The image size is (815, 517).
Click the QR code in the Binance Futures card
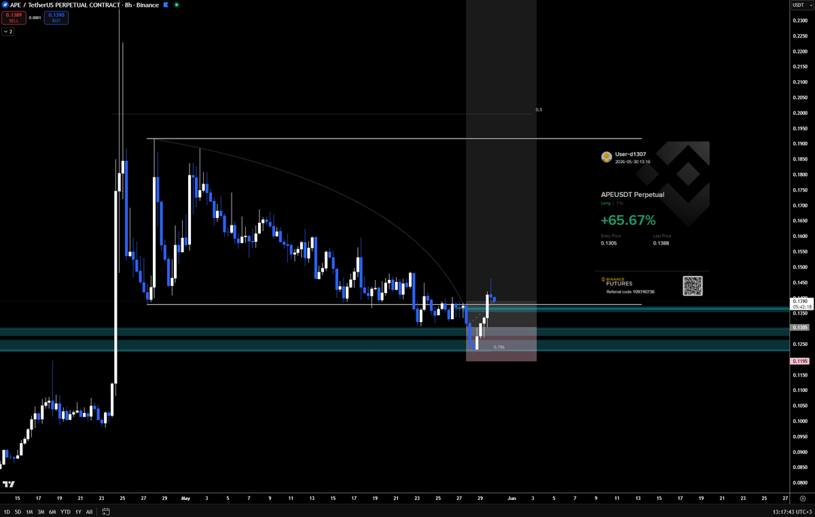click(692, 286)
